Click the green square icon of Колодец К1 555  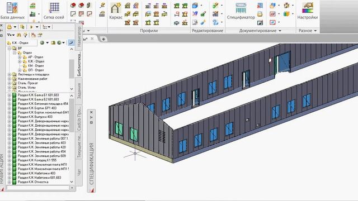point(15,160)
